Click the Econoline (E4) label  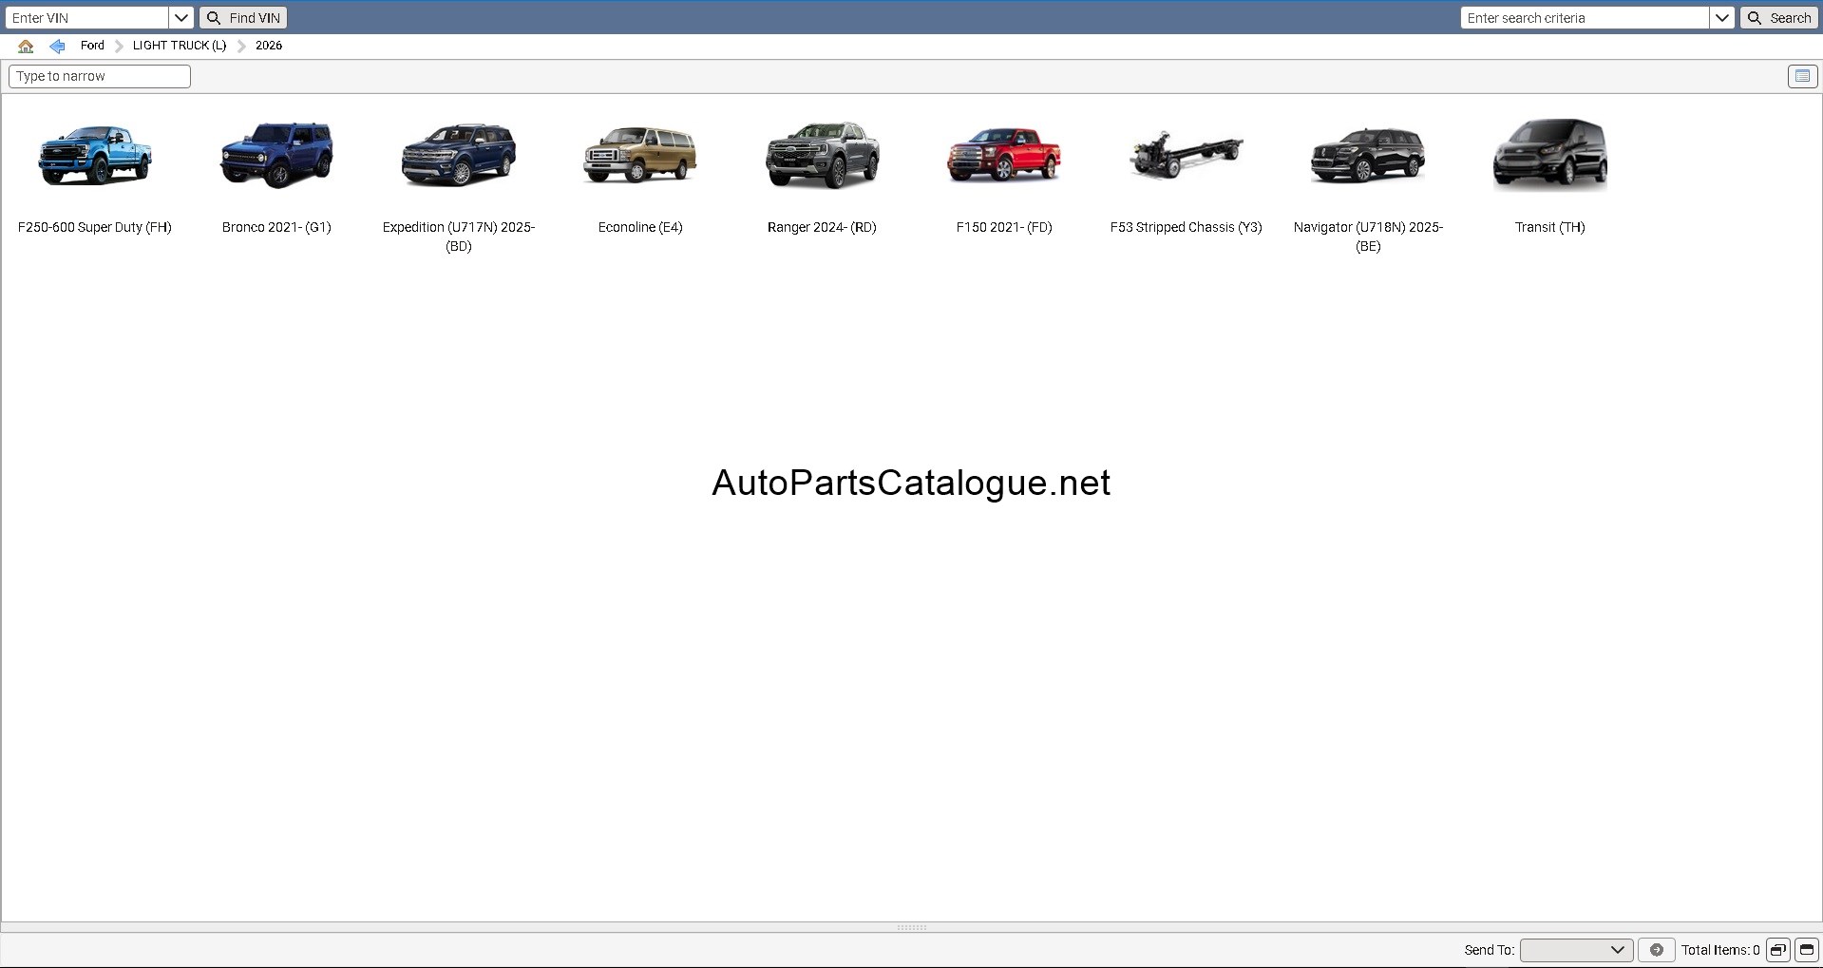point(640,227)
